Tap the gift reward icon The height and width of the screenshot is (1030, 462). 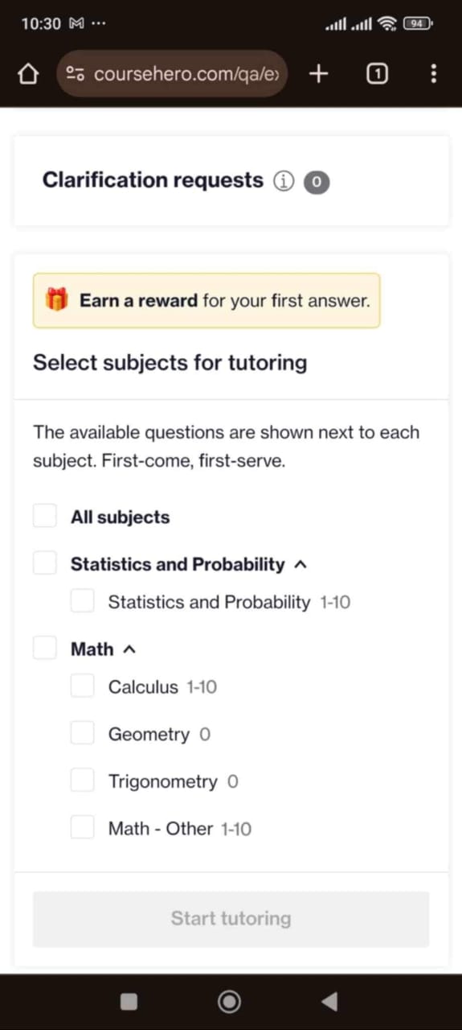56,300
